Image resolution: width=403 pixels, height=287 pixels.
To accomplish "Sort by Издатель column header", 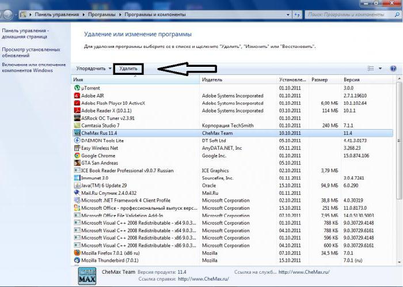I will pos(238,80).
